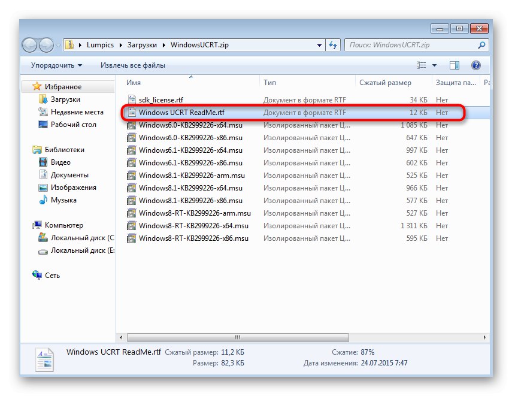Select the Windows UCRT ReadMe.rtf file icon
Viewport: 512px width, 396px height.
[132, 113]
